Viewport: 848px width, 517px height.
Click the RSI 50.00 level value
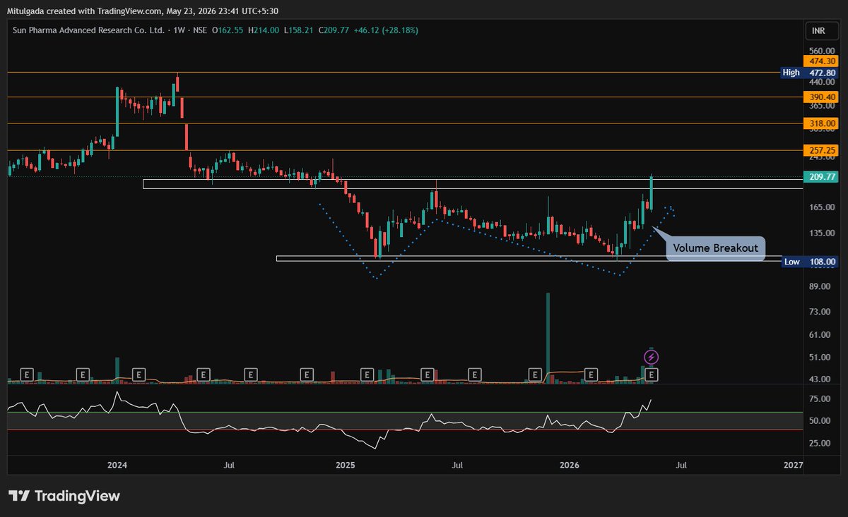pos(819,421)
